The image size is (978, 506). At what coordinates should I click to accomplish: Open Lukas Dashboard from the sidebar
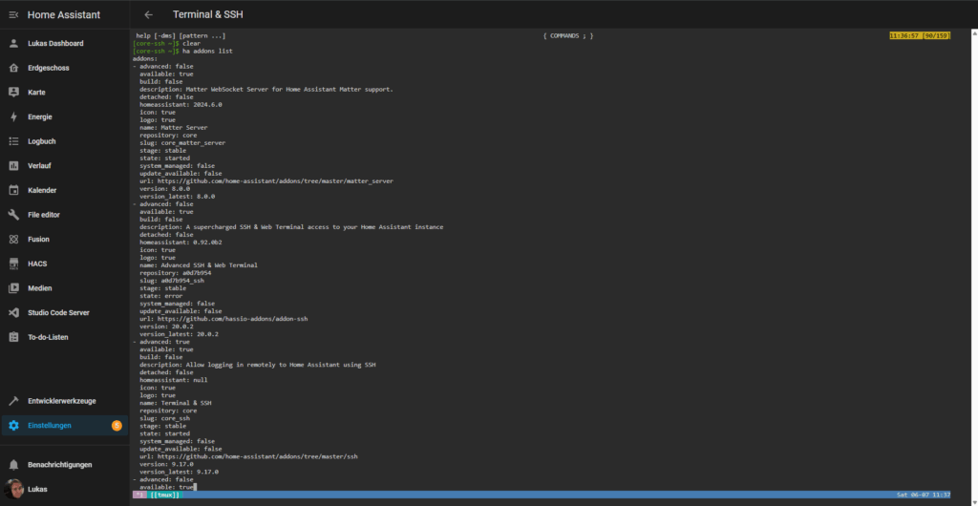55,44
